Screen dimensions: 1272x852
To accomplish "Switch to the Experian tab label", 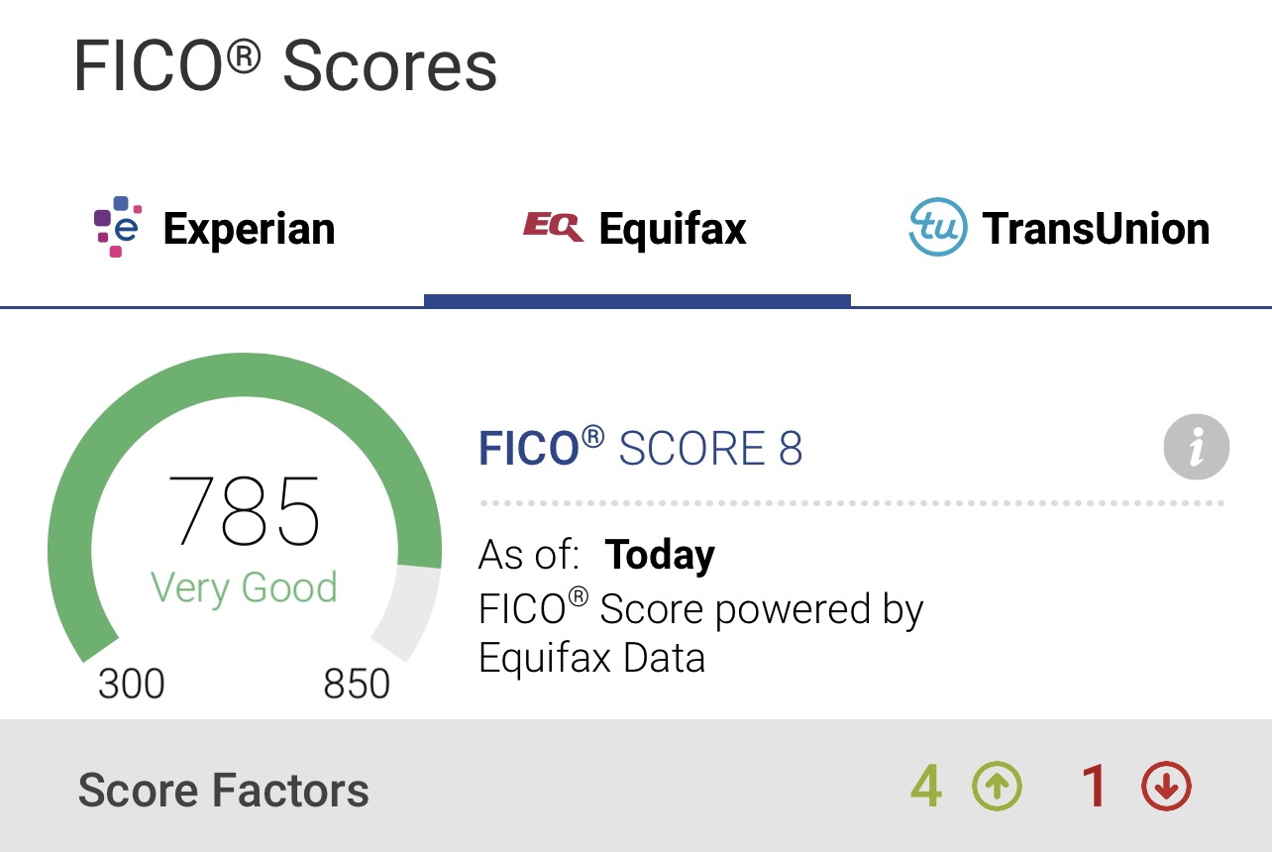I will coord(249,229).
